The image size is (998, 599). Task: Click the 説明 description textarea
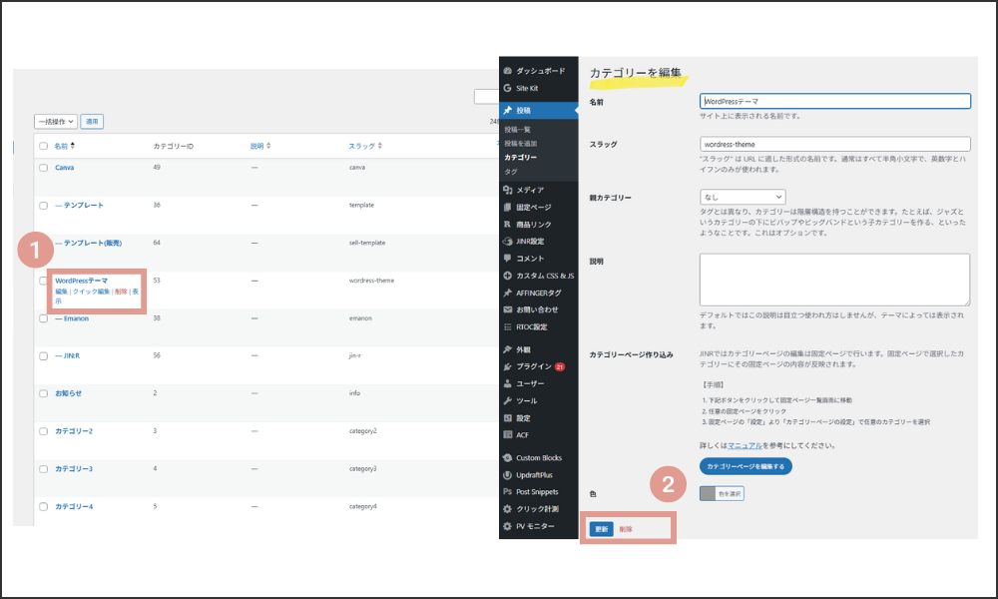835,280
